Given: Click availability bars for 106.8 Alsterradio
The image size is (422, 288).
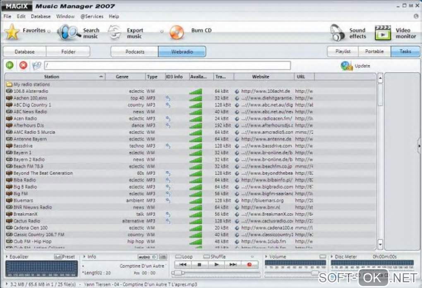Looking at the screenshot, I should click(x=196, y=91).
